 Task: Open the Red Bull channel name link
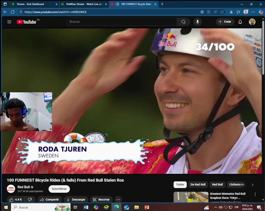coord(24,187)
